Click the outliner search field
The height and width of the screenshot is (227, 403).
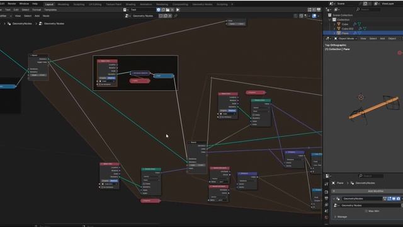coord(368,9)
